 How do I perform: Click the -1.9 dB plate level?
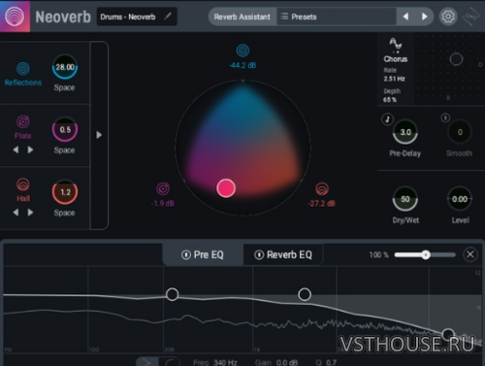coord(163,203)
